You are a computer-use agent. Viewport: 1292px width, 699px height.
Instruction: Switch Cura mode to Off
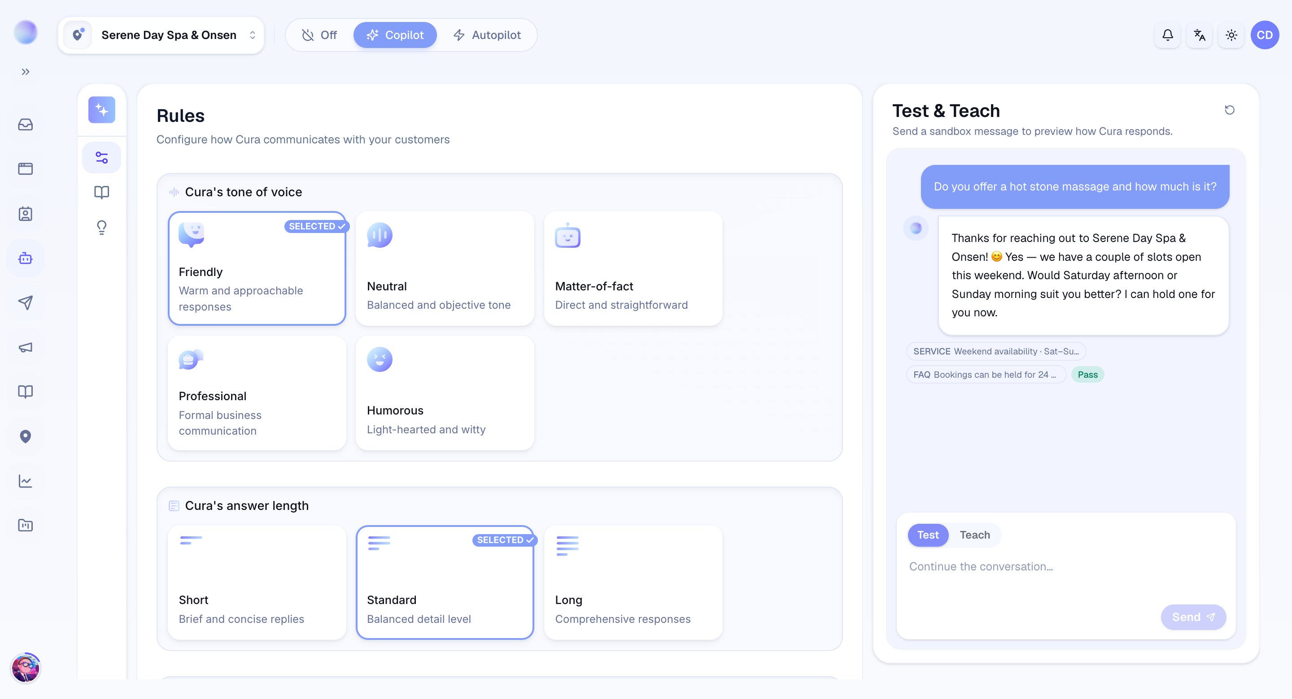[x=319, y=35]
